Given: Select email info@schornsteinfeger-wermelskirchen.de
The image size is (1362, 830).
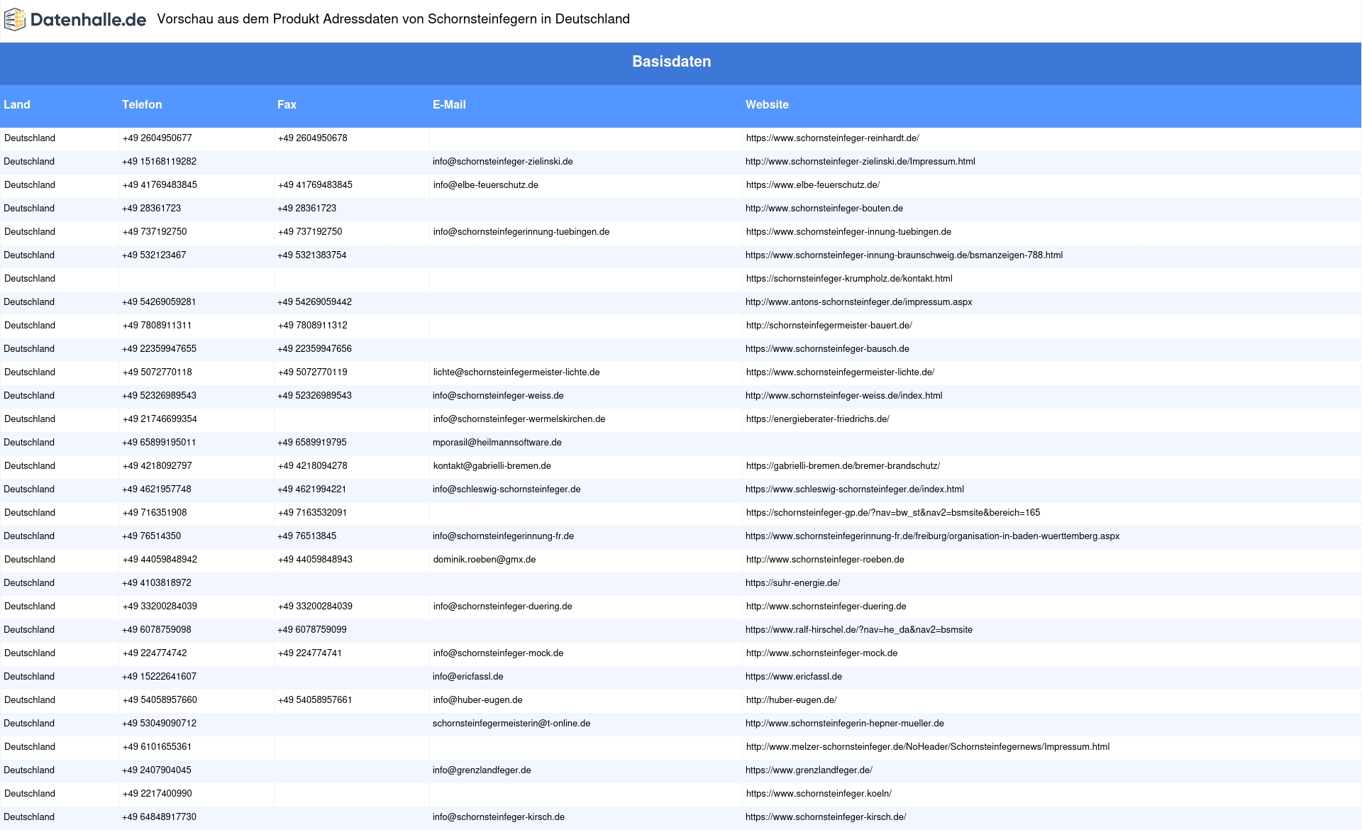Looking at the screenshot, I should [x=519, y=419].
